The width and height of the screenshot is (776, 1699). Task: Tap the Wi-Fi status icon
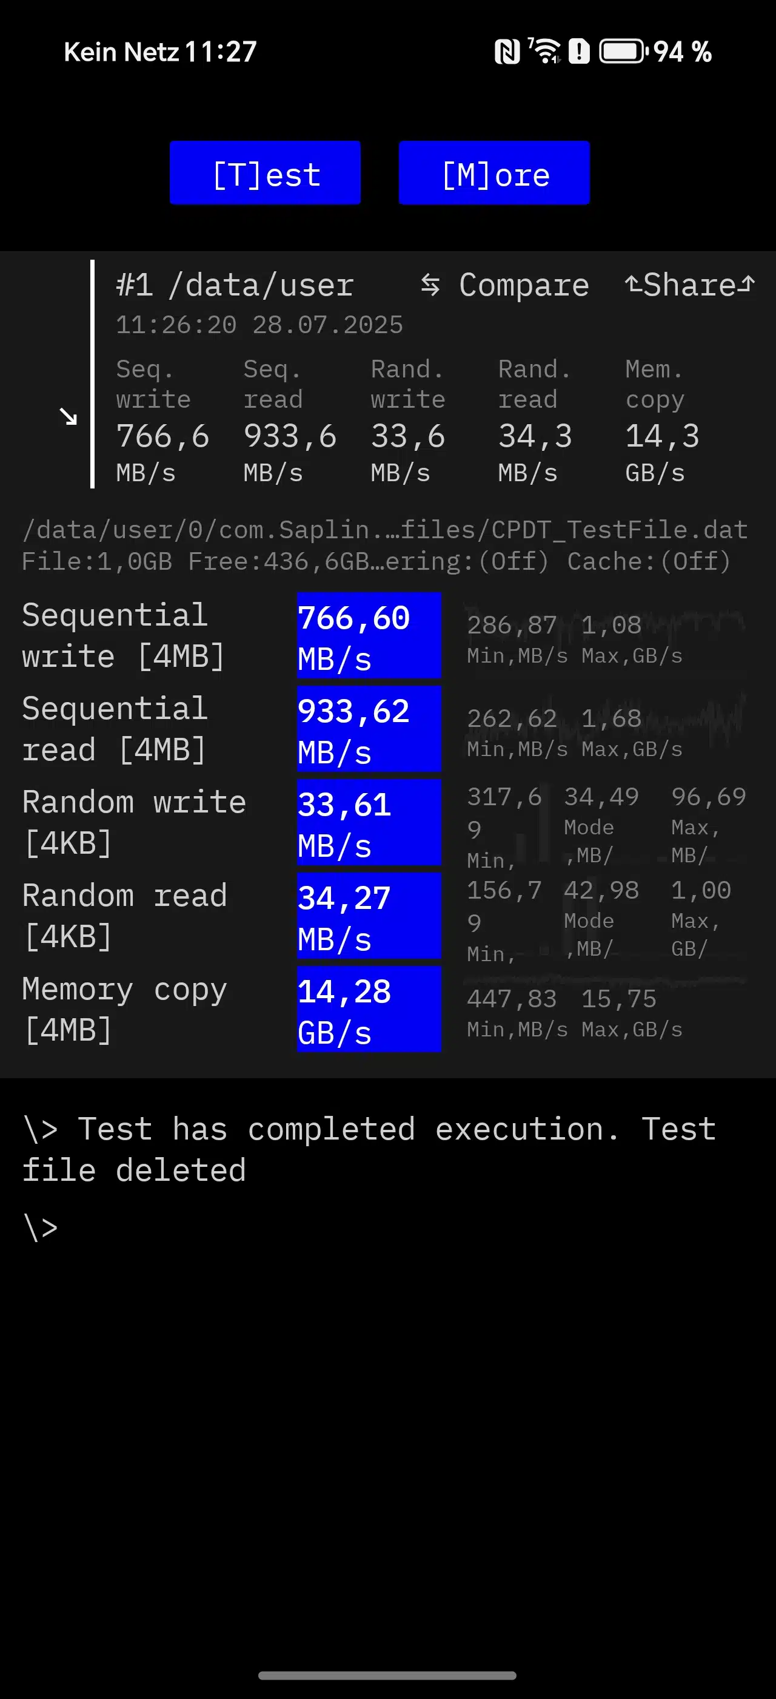[x=545, y=52]
